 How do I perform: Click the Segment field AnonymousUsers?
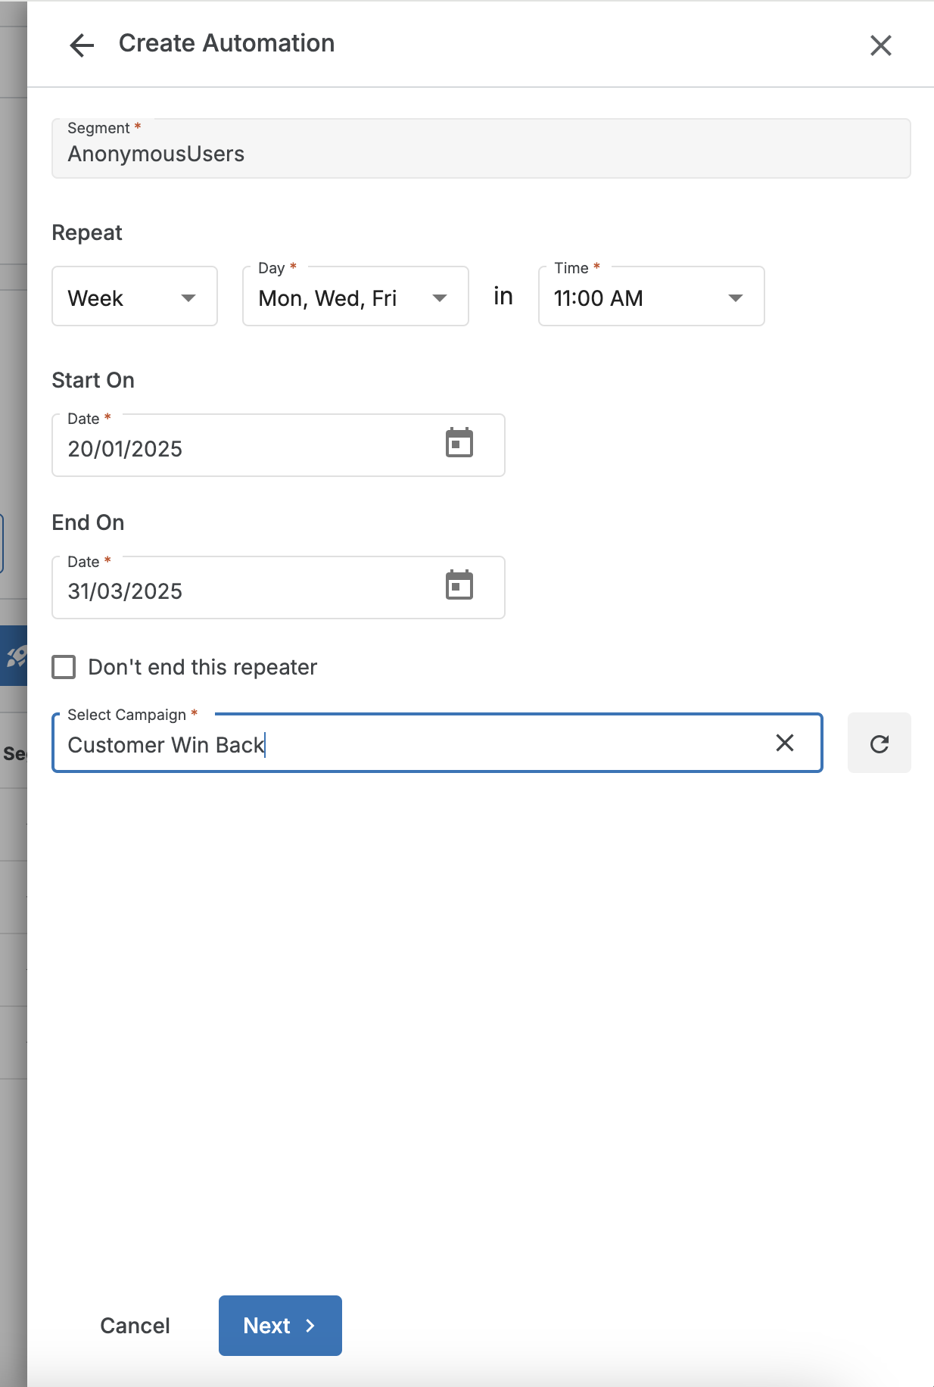pyautogui.click(x=481, y=148)
